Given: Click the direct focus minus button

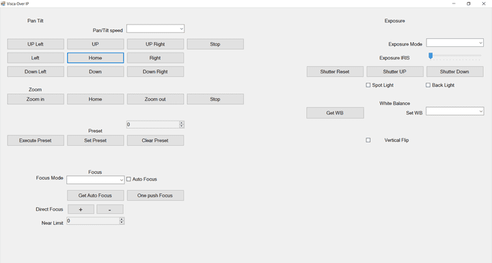Looking at the screenshot, I should click(x=110, y=210).
